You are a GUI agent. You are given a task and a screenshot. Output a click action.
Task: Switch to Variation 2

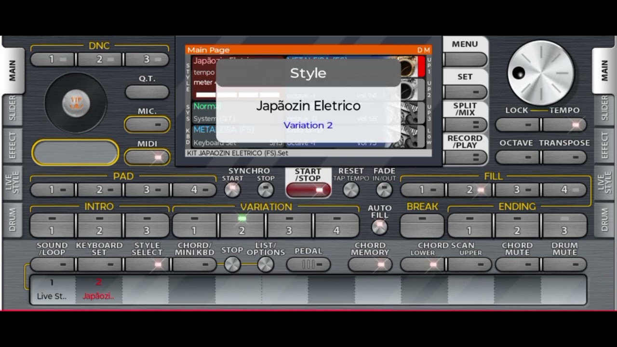tap(242, 226)
